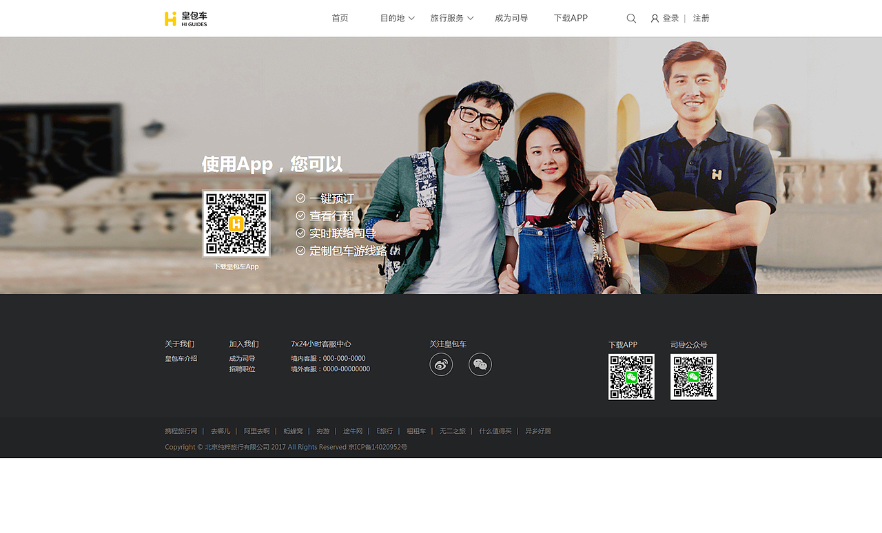Click the checkmark icon beside 一键预订
882x533 pixels.
point(300,198)
